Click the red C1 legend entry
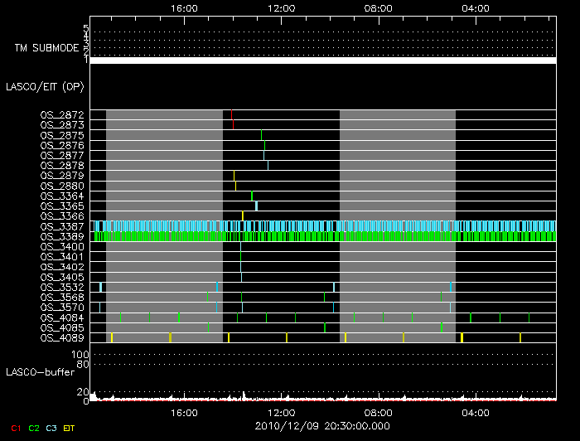The height and width of the screenshot is (441, 580). 15,428
